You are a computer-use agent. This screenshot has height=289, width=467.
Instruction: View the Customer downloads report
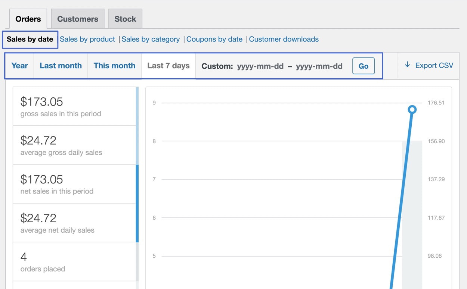[x=284, y=39]
